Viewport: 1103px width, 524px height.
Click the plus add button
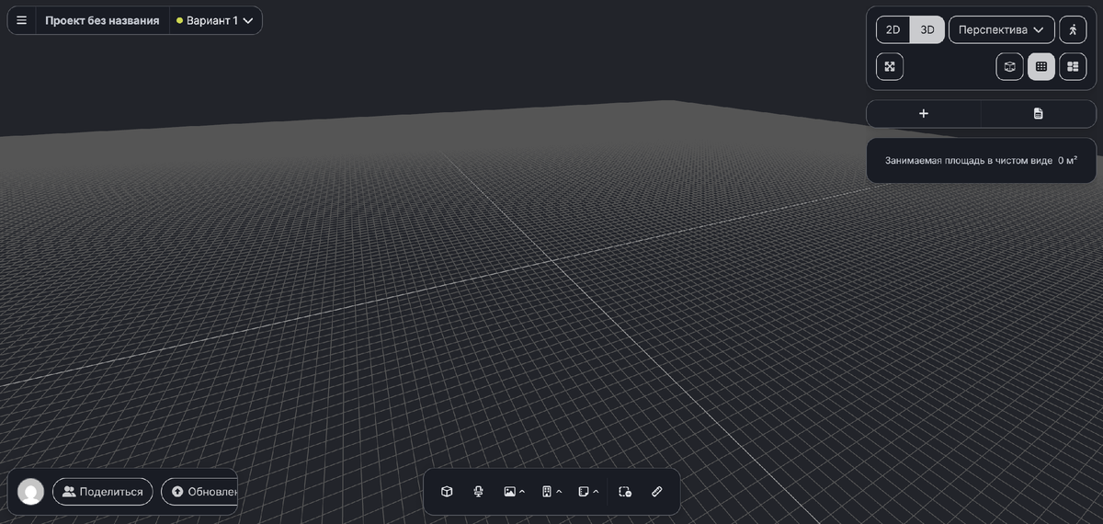tap(924, 113)
